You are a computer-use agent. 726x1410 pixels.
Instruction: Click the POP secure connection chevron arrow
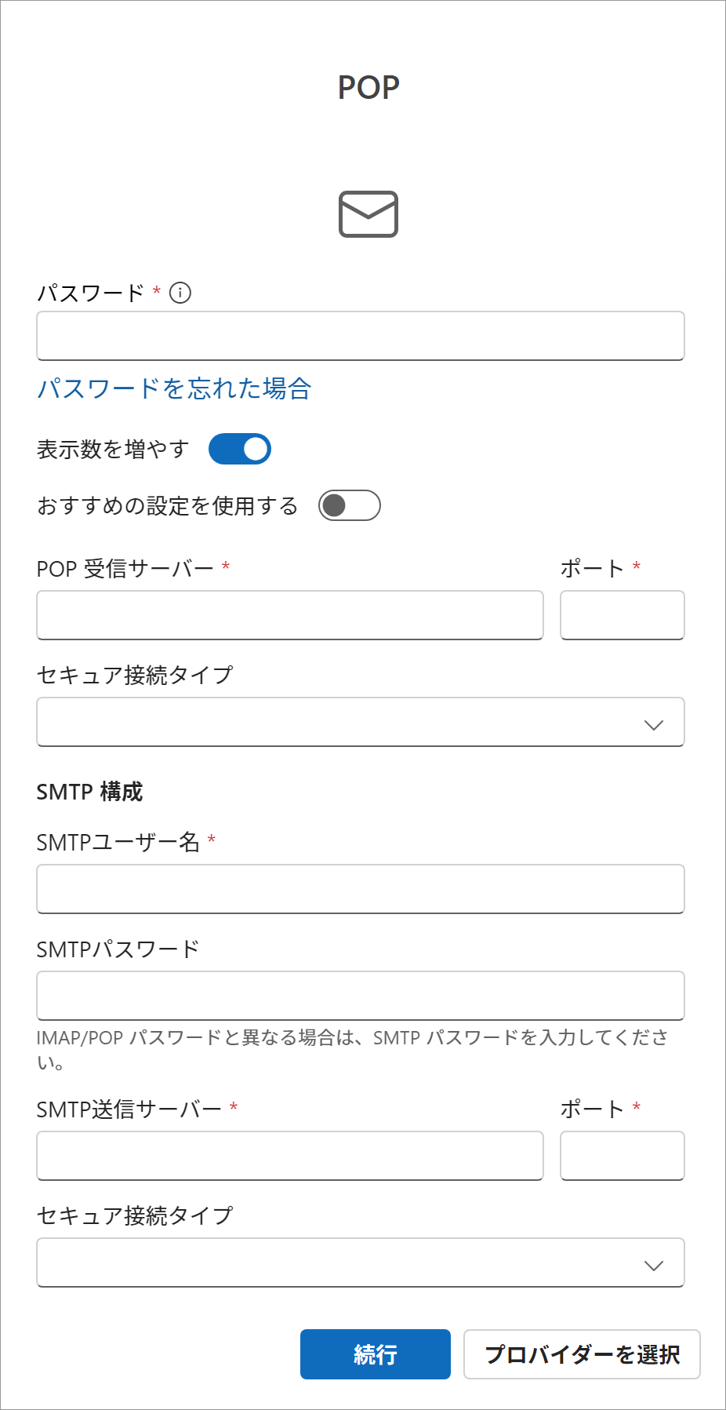point(653,725)
